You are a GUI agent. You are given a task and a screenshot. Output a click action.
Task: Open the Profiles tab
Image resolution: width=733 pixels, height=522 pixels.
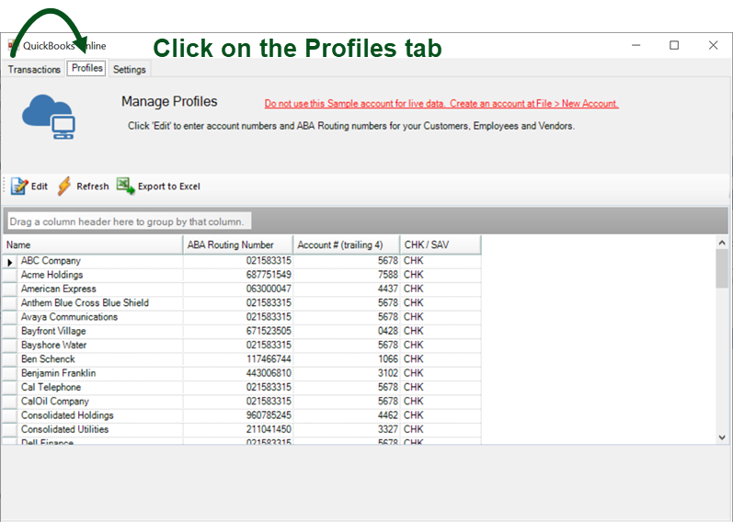(x=87, y=68)
